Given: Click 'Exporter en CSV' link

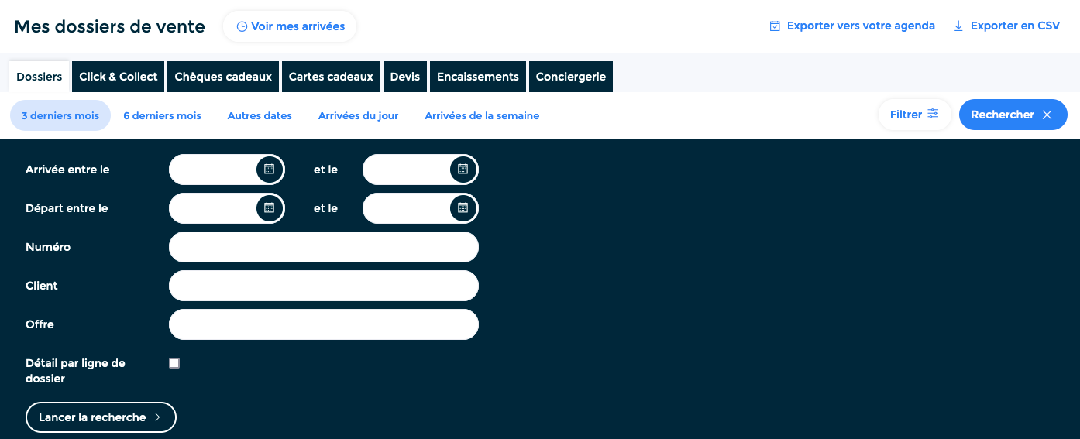Looking at the screenshot, I should (1006, 26).
